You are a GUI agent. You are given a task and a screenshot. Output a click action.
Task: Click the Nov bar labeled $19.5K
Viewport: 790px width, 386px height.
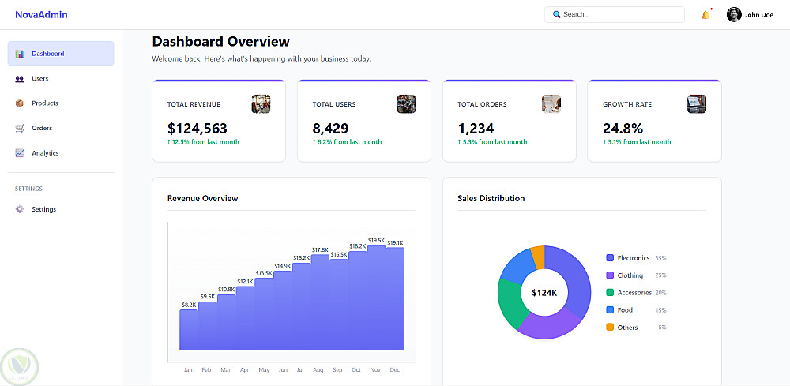[376, 298]
